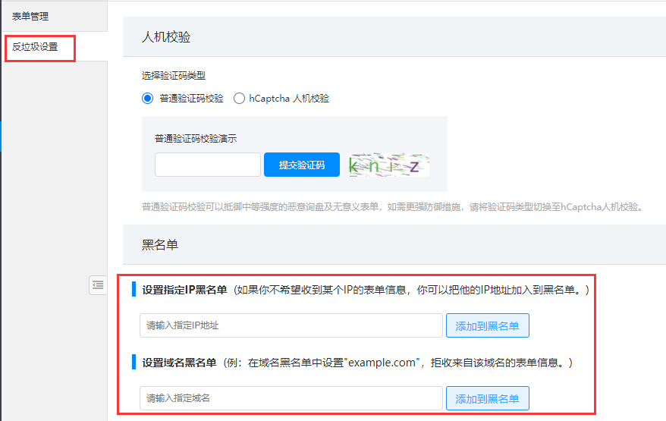Screen dimensions: 666x421
Task: Click the 黑名单 section header
Action: 160,245
